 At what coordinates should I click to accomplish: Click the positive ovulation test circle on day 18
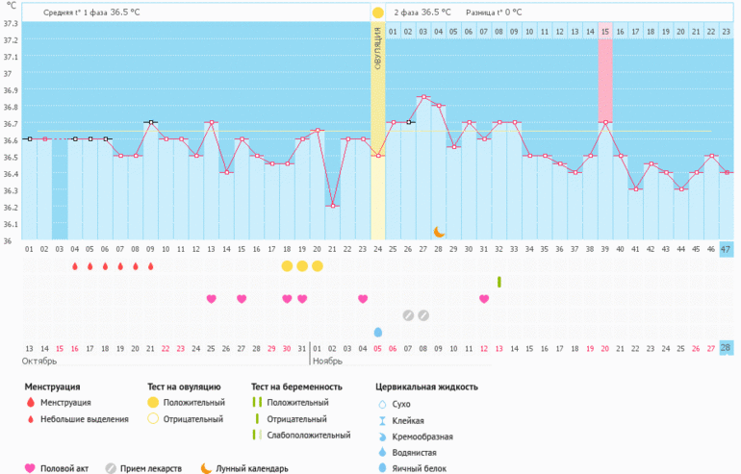coord(287,265)
